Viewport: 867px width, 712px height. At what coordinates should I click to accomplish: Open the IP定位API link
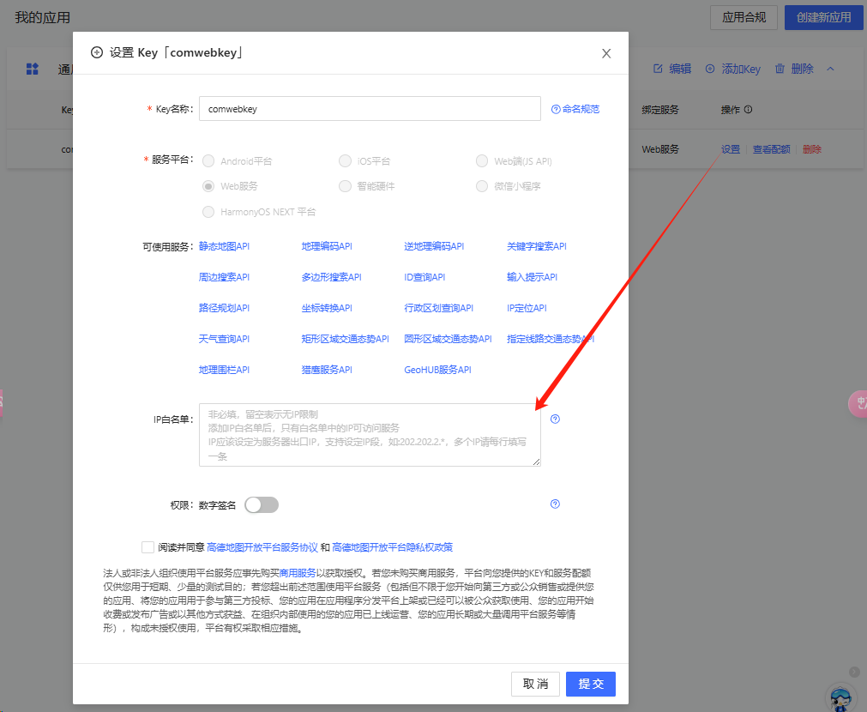click(x=527, y=308)
